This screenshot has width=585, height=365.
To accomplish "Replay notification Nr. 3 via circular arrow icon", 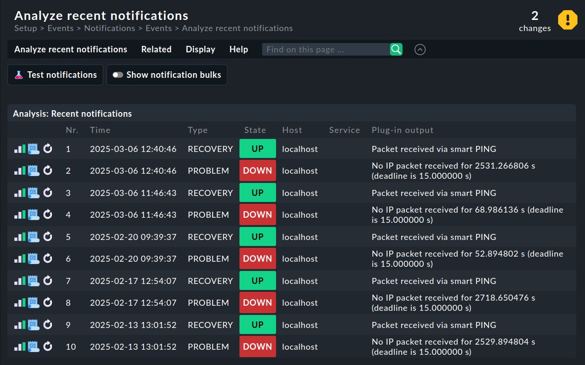I will (48, 192).
